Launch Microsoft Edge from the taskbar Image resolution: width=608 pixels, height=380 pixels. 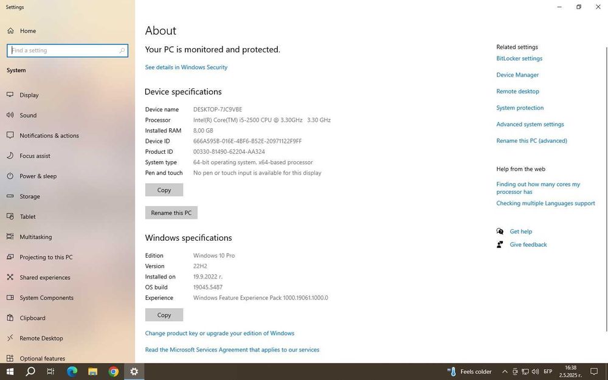[72, 371]
